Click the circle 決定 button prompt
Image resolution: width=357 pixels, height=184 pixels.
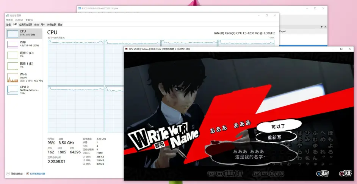(x=345, y=173)
